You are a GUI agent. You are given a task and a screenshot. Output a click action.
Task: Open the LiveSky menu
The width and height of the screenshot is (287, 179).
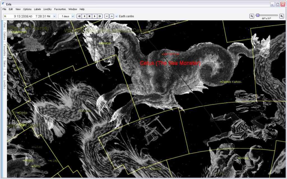tap(48, 9)
